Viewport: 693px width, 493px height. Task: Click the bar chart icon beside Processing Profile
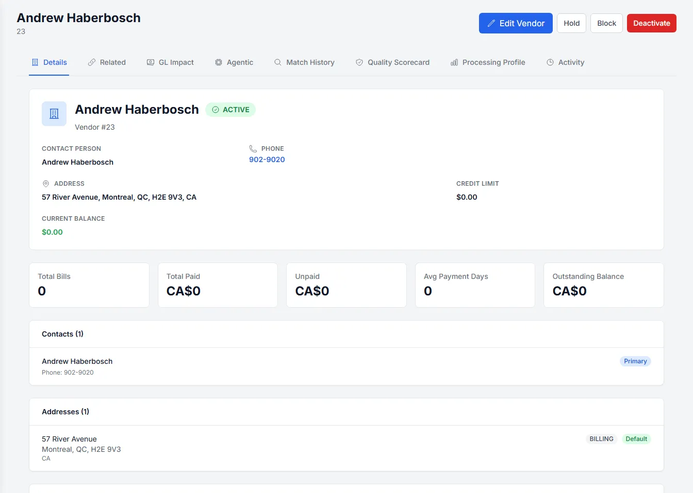click(454, 62)
